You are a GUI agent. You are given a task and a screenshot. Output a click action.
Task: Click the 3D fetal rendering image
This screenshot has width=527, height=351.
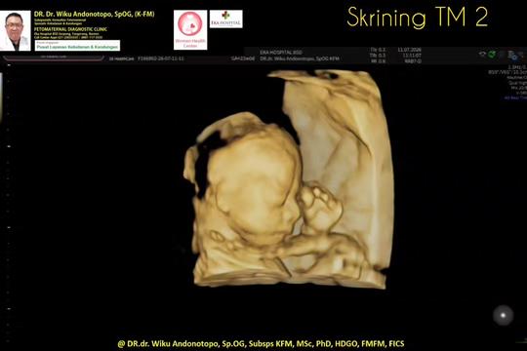pyautogui.click(x=288, y=179)
